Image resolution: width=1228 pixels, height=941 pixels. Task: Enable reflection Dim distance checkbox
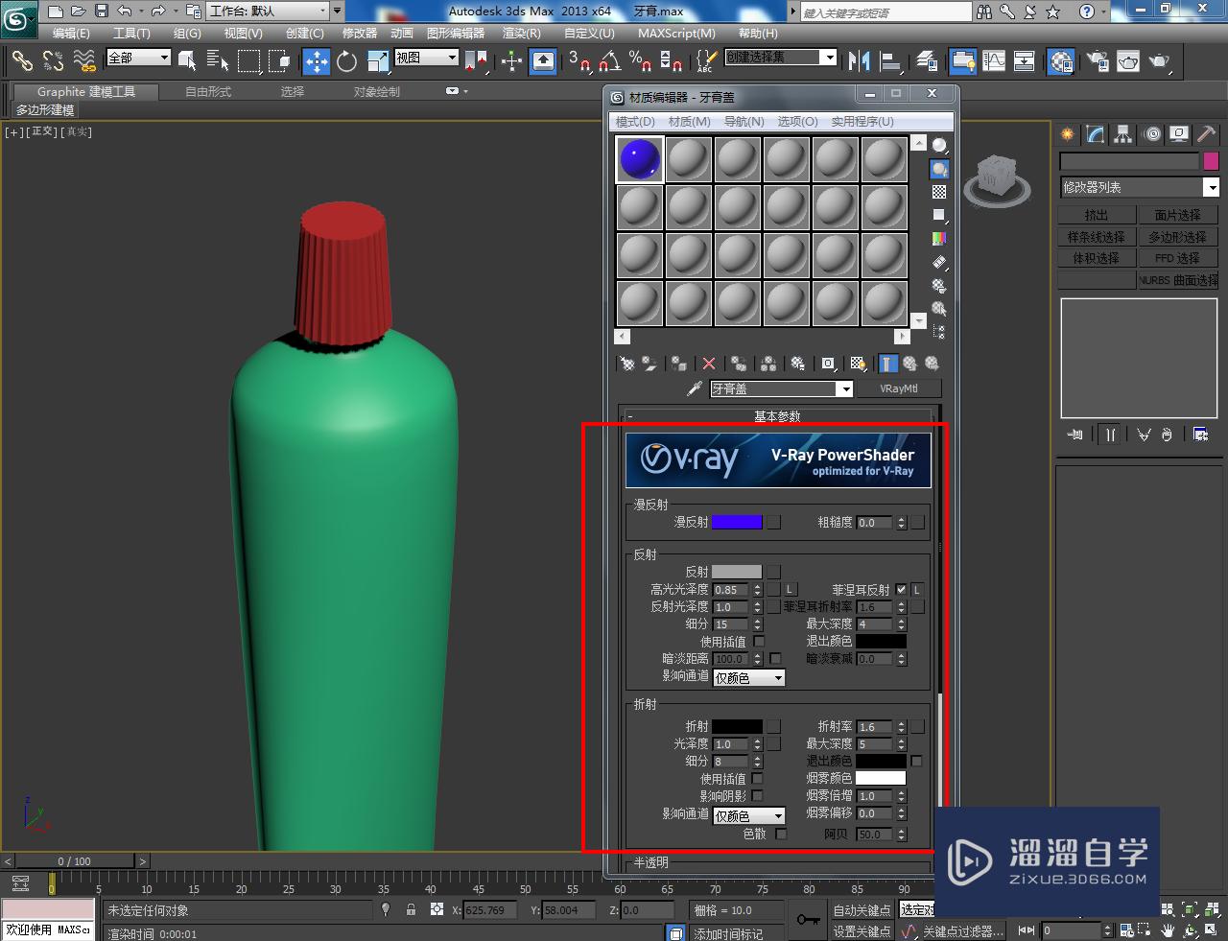pos(776,658)
